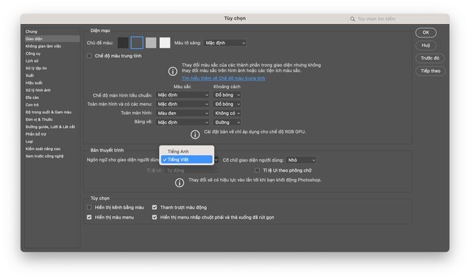The width and height of the screenshot is (470, 279).
Task: Click the Tùy chọn tìm kiếm search field
Action: click(398, 19)
